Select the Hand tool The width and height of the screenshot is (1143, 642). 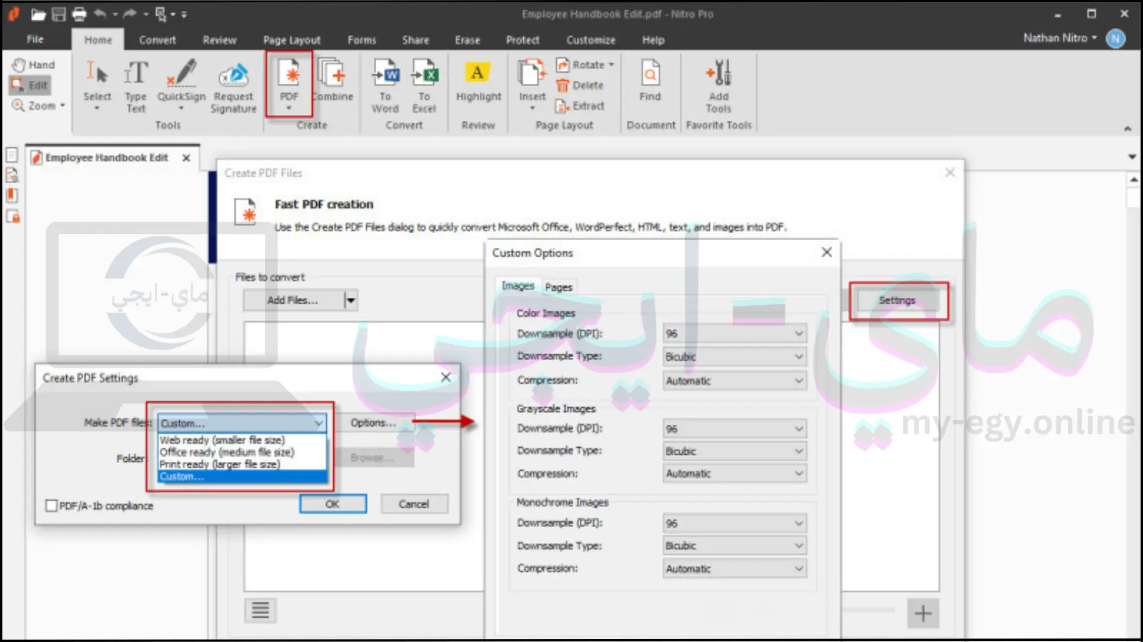(34, 65)
